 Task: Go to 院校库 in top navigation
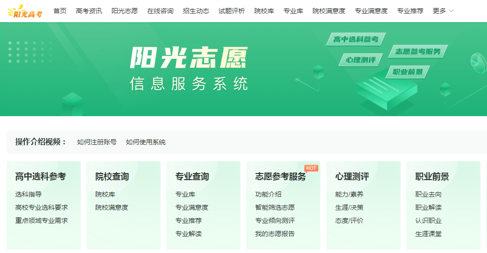tap(264, 11)
